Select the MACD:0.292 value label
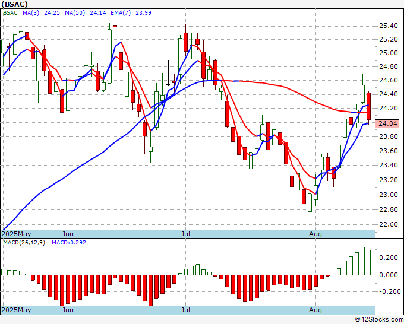This screenshot has width=404, height=324. click(69, 243)
